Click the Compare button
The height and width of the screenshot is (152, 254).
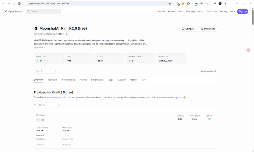pyautogui.click(x=188, y=29)
